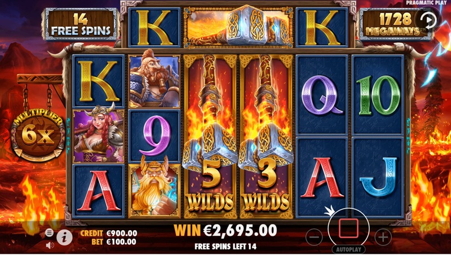Click the purple Q symbol
Image resolution: width=451 pixels, height=255 pixels.
322,95
